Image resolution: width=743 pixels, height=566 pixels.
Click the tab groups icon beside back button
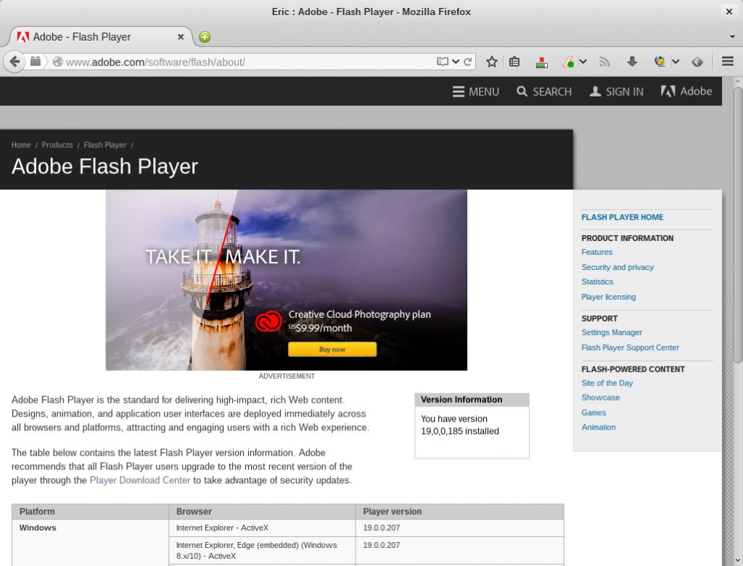click(x=36, y=62)
